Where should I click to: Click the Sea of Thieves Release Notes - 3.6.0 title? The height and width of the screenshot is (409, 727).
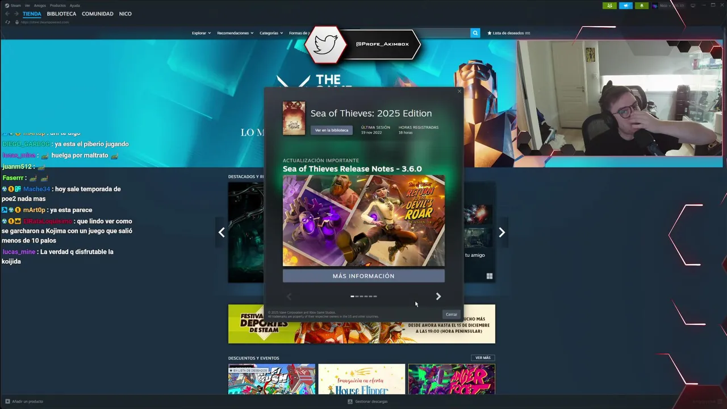coord(352,169)
